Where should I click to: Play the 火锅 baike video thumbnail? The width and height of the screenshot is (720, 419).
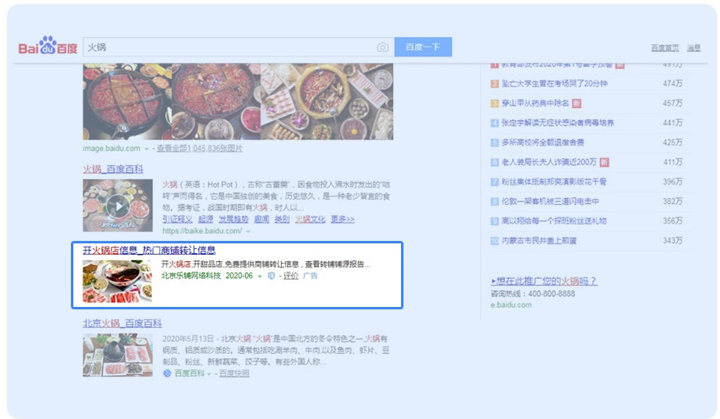coord(118,205)
